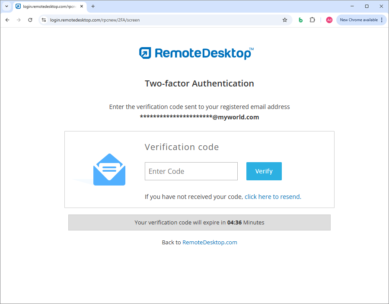Click the RemoteDesktop logo at page top

click(x=196, y=53)
